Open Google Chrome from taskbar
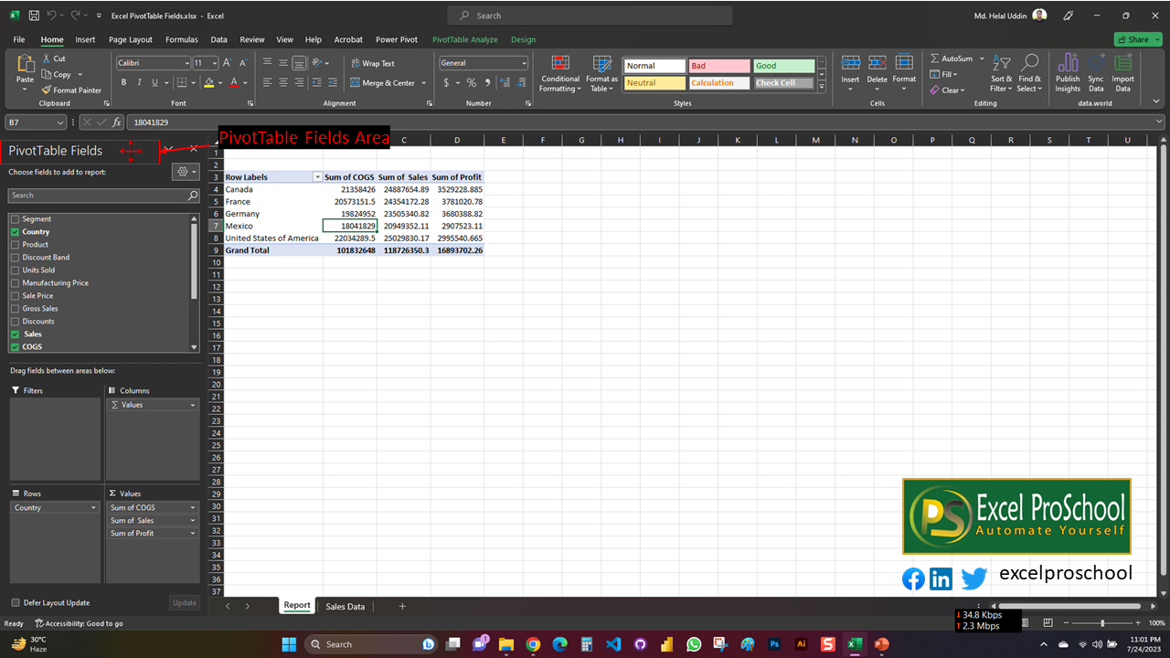The image size is (1170, 658). click(x=533, y=644)
